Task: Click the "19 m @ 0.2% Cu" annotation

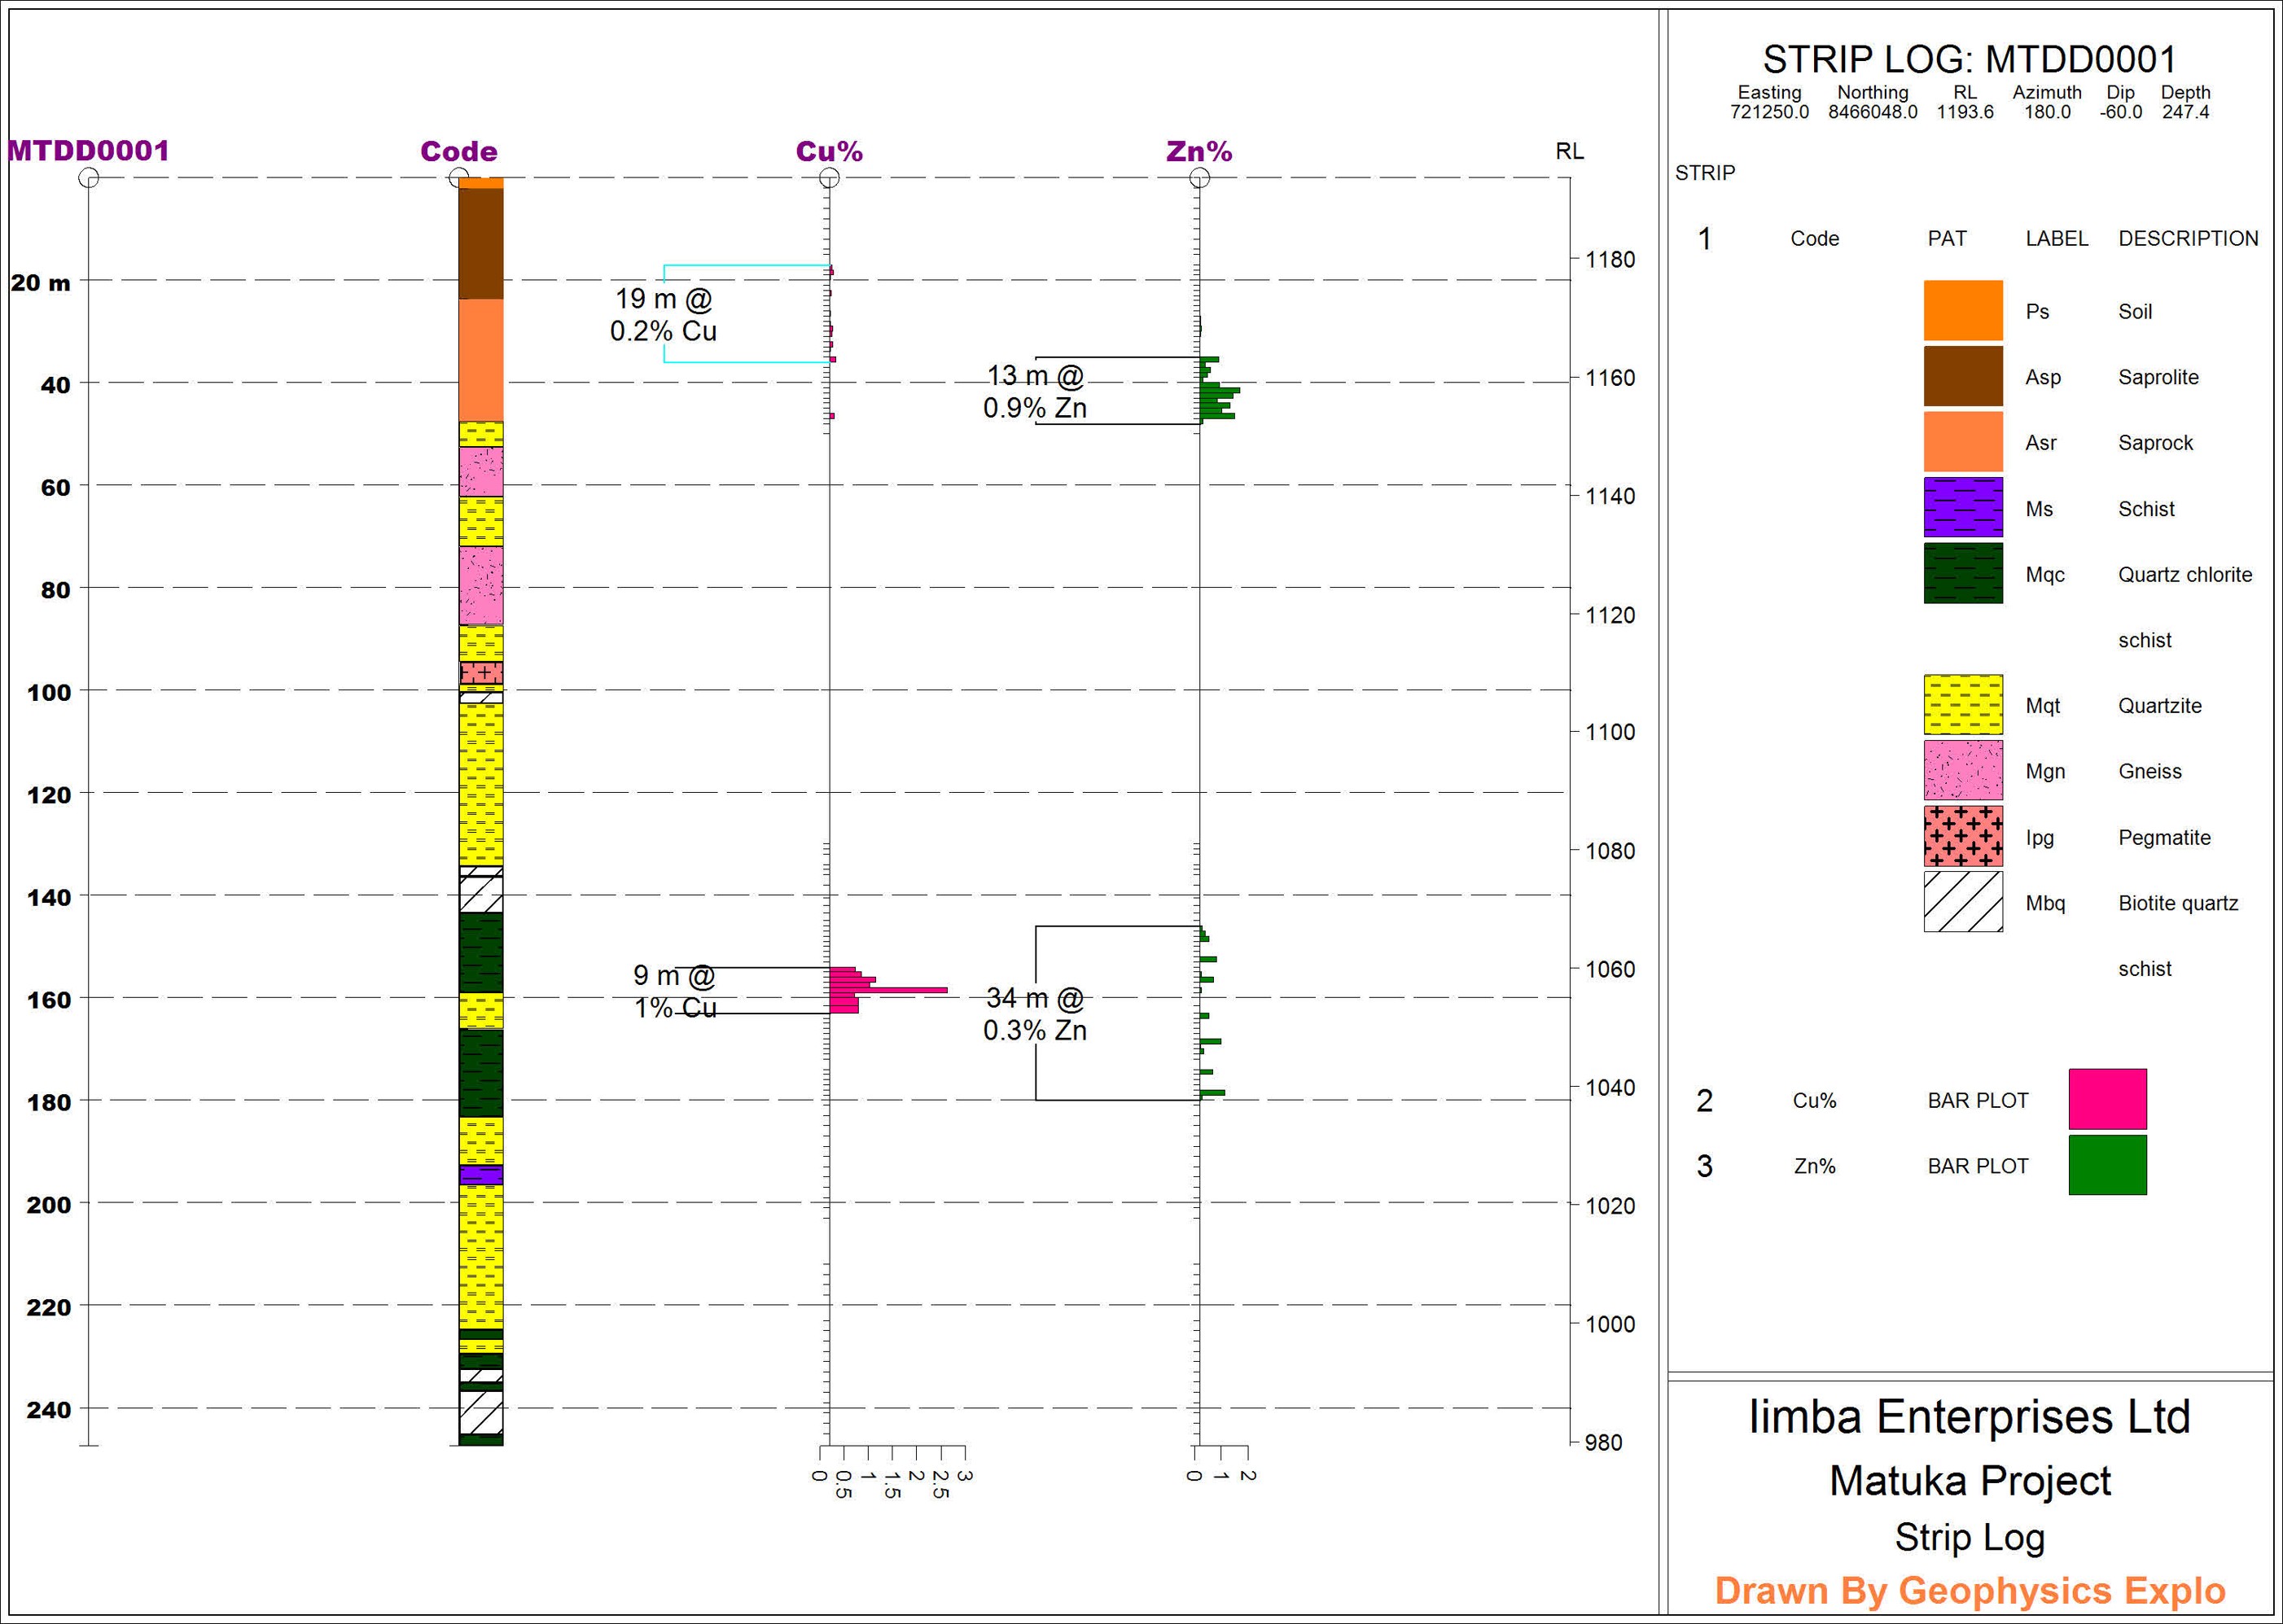Action: (664, 314)
